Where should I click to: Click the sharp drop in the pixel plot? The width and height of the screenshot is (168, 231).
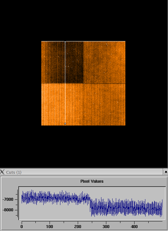tap(90, 205)
